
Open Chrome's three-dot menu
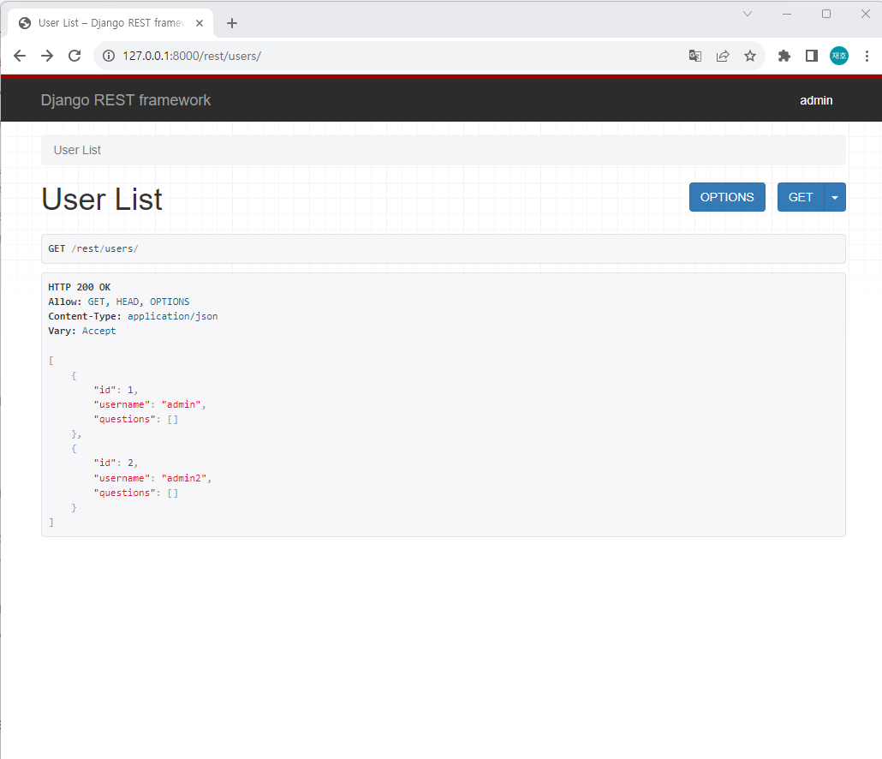click(x=867, y=56)
